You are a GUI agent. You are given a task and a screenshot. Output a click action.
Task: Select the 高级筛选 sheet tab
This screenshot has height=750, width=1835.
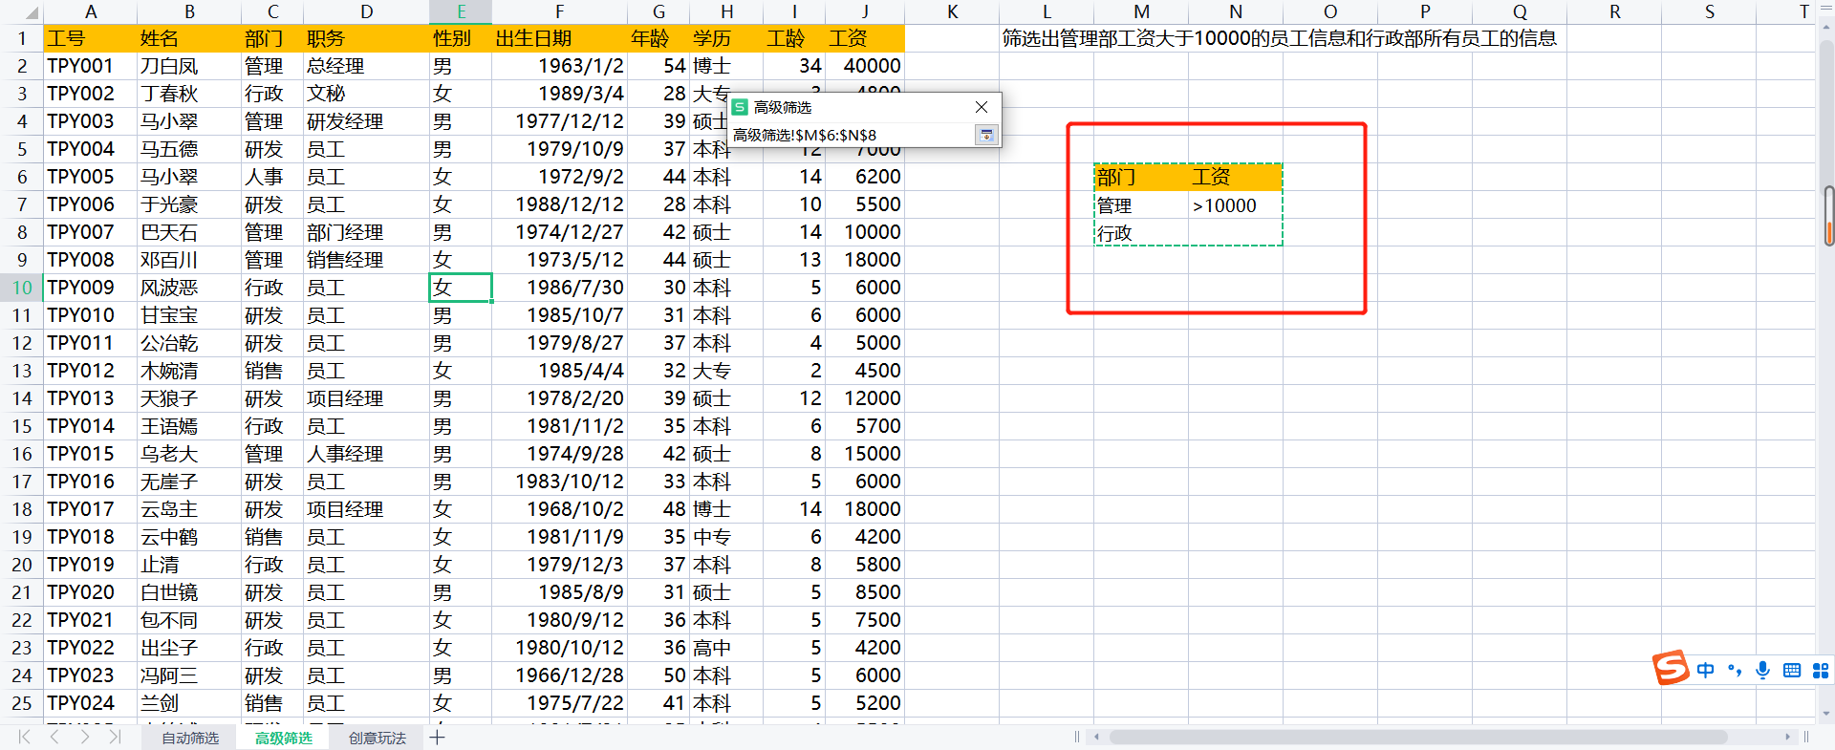coord(283,738)
